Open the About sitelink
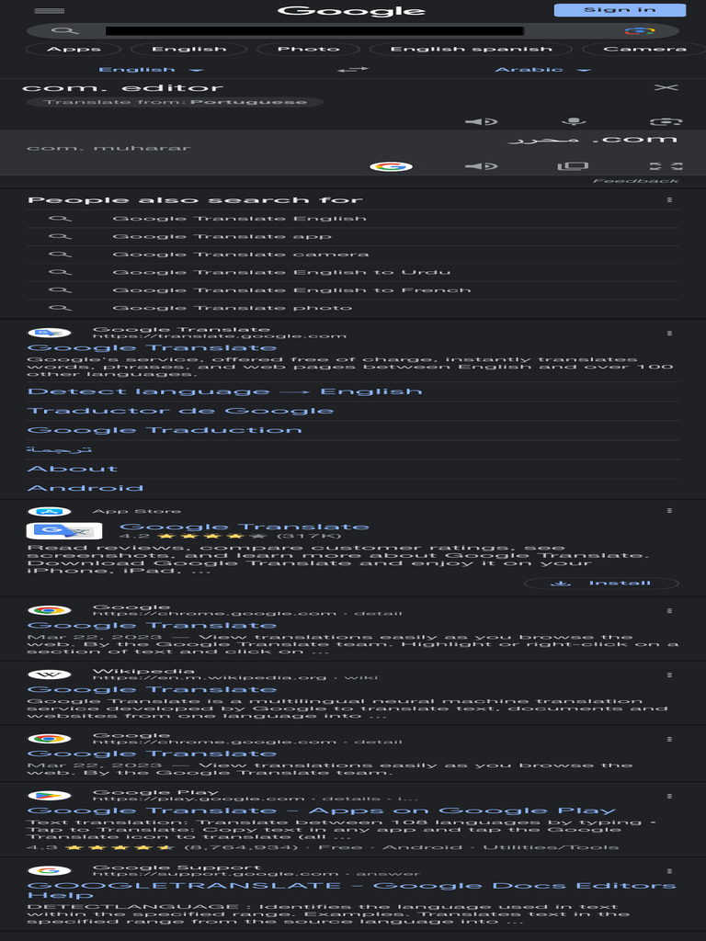The height and width of the screenshot is (941, 706). [73, 469]
